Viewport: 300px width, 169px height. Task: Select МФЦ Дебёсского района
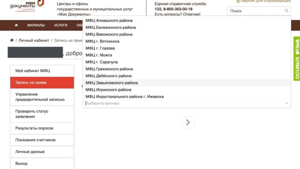[x=187, y=76]
